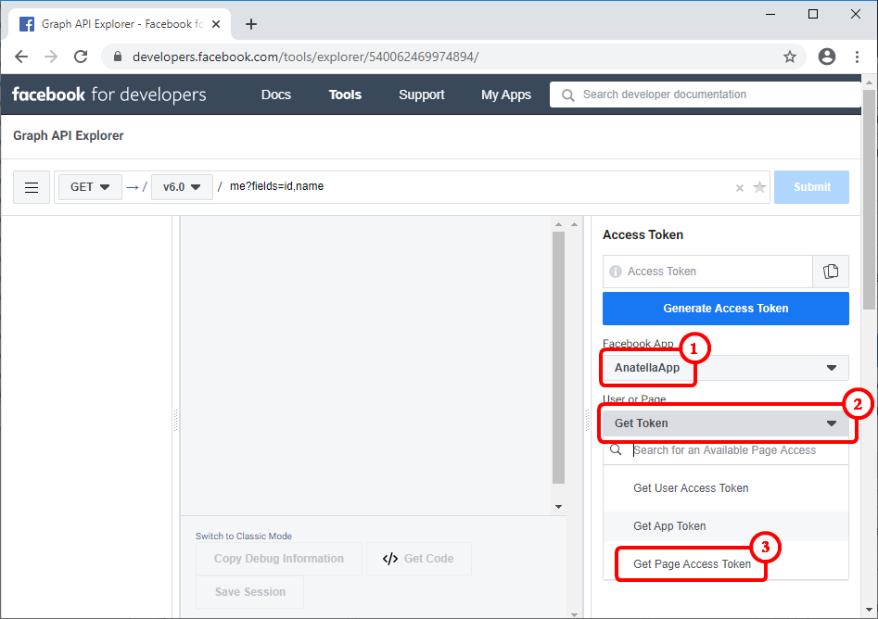This screenshot has height=619, width=878.
Task: Close the Graph API Explorer tab
Action: [x=216, y=24]
